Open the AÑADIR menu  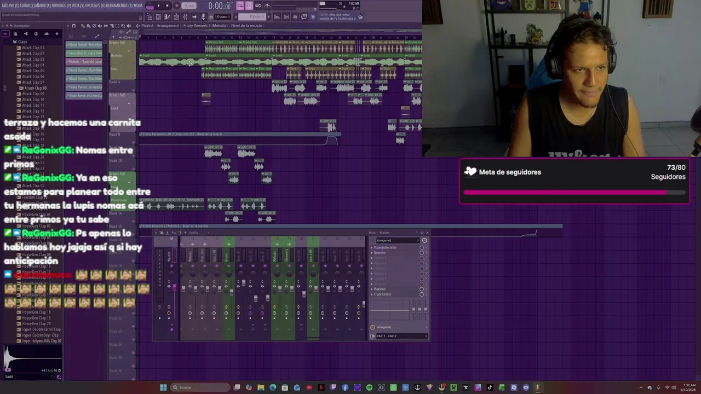click(43, 6)
